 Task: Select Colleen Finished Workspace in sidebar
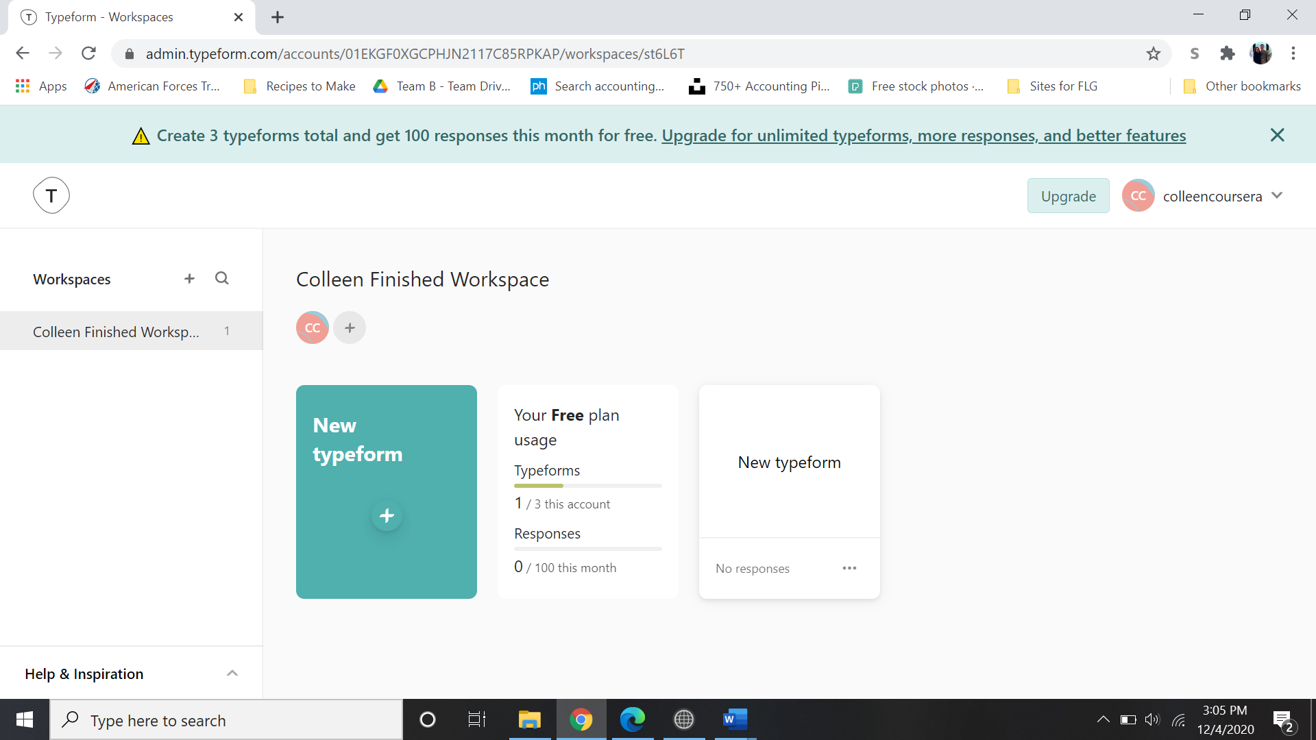[x=117, y=332]
